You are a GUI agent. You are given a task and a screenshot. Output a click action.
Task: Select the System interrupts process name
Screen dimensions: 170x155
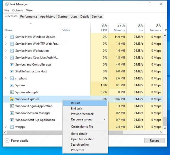pyautogui.click(x=27, y=92)
